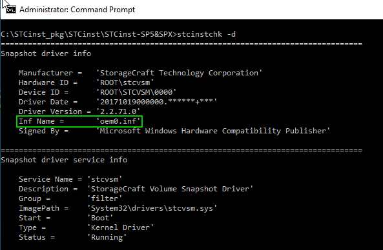This screenshot has width=383, height=250.
Task: Select the Device ID value 'ROOT\STCVSM\0000'
Action: click(x=136, y=92)
